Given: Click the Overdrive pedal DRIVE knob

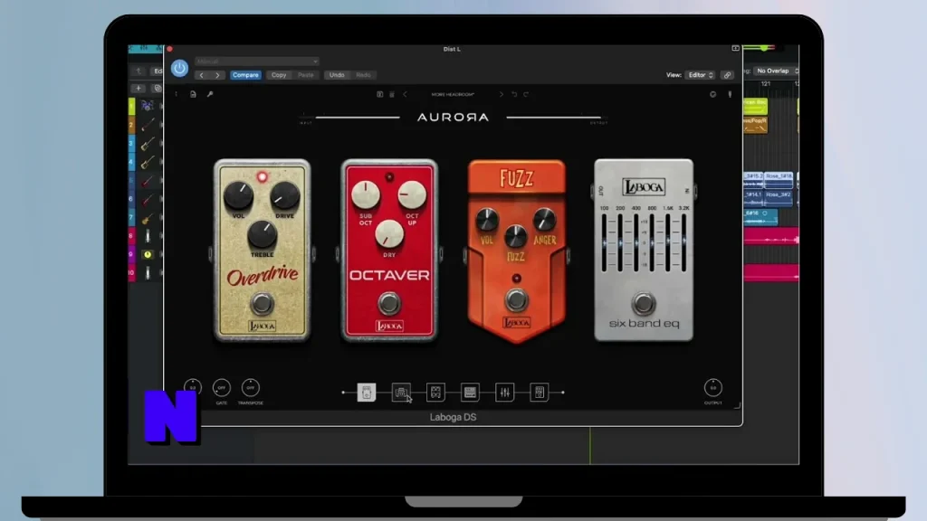Looking at the screenshot, I should (284, 196).
